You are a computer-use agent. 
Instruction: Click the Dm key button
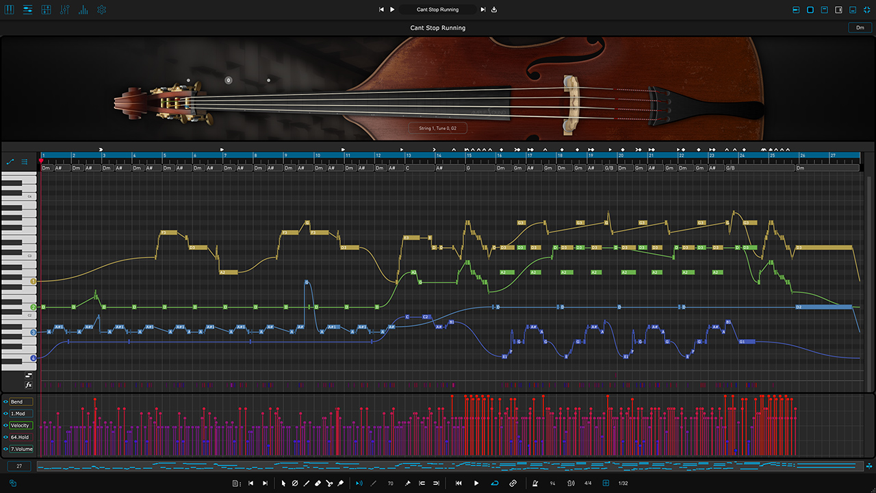pyautogui.click(x=860, y=27)
